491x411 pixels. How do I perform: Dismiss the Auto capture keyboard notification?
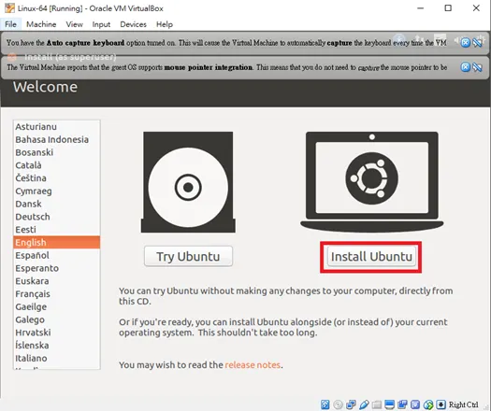click(x=466, y=42)
